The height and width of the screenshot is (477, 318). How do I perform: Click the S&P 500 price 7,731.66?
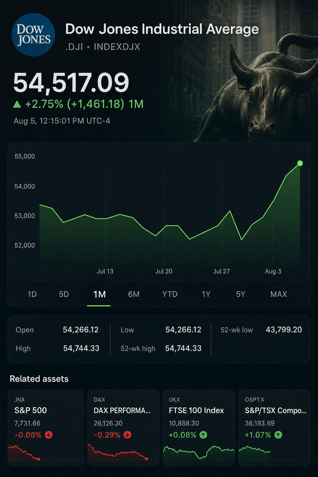point(27,423)
